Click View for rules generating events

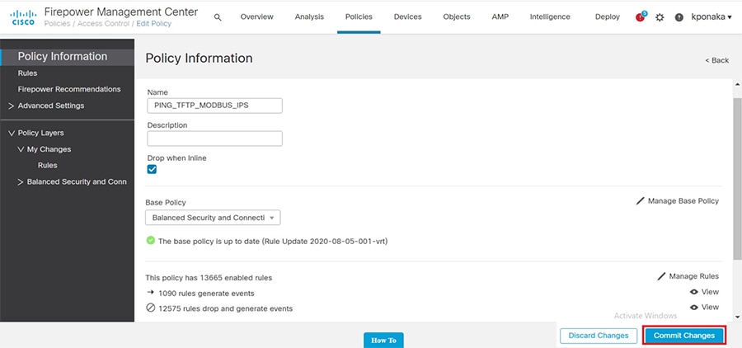(711, 292)
